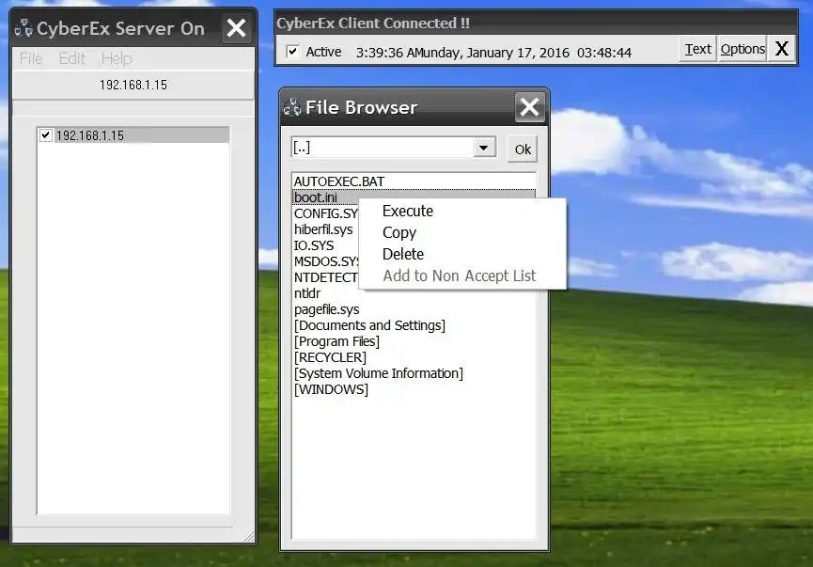
Task: Select the 192.168.1.15 row in client list
Action: 133,135
